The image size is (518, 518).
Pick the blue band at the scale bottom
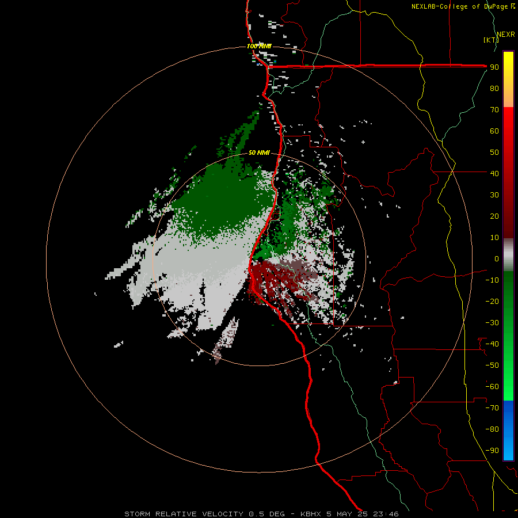(508, 430)
